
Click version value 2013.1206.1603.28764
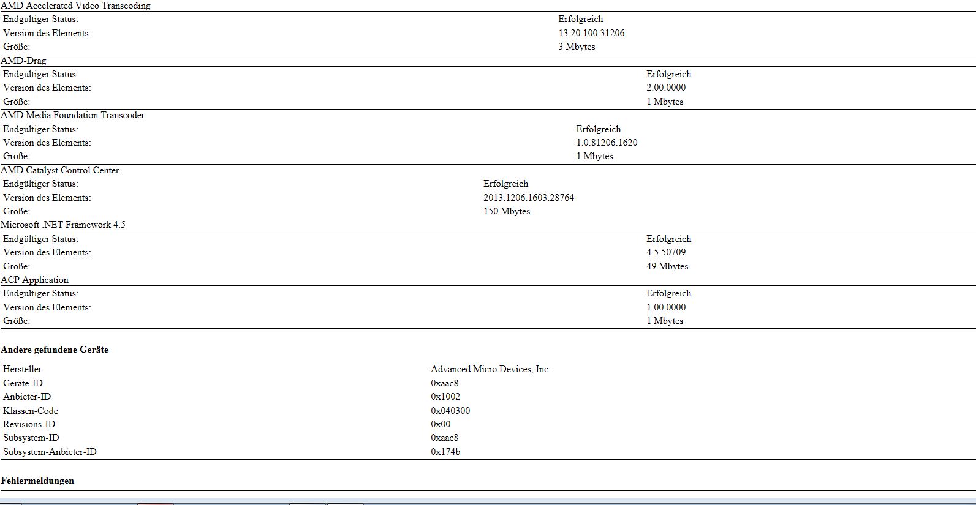529,198
